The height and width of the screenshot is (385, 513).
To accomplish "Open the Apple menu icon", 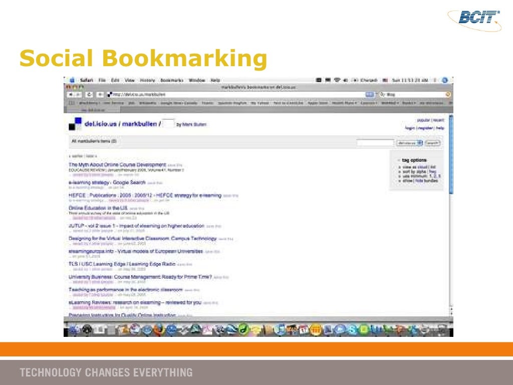I will (72, 80).
